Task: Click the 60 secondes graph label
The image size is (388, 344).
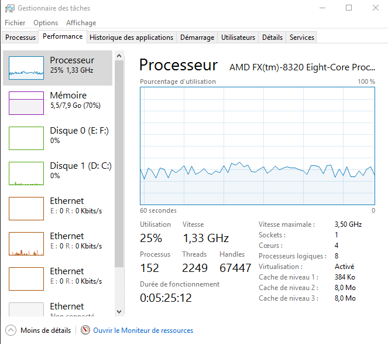Action: tap(158, 210)
